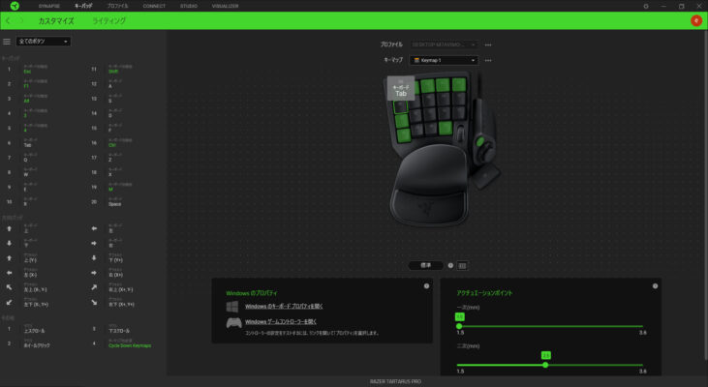Select the ライティング sub-tab
Image resolution: width=708 pixels, height=387 pixels.
pyautogui.click(x=109, y=21)
